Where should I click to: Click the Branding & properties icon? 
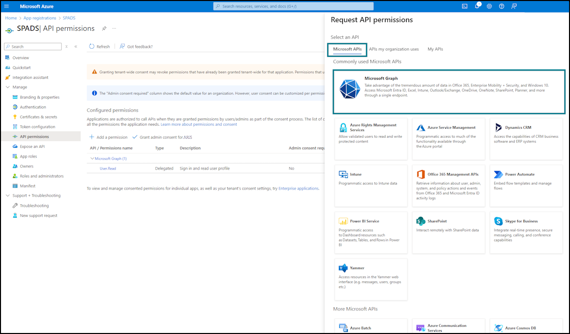pos(15,97)
